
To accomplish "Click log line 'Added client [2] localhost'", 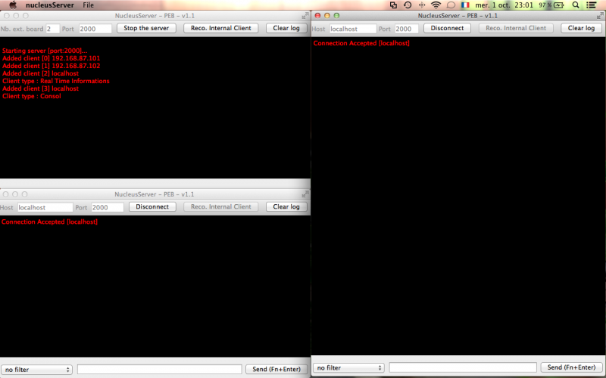I will click(40, 73).
